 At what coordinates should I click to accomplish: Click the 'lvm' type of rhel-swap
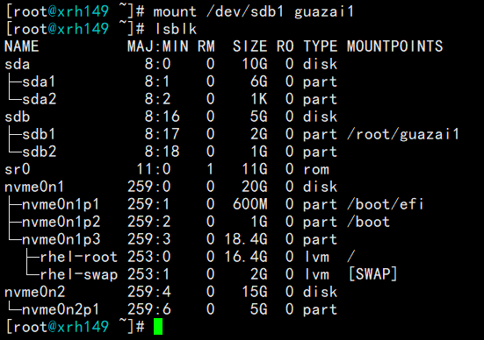(316, 274)
